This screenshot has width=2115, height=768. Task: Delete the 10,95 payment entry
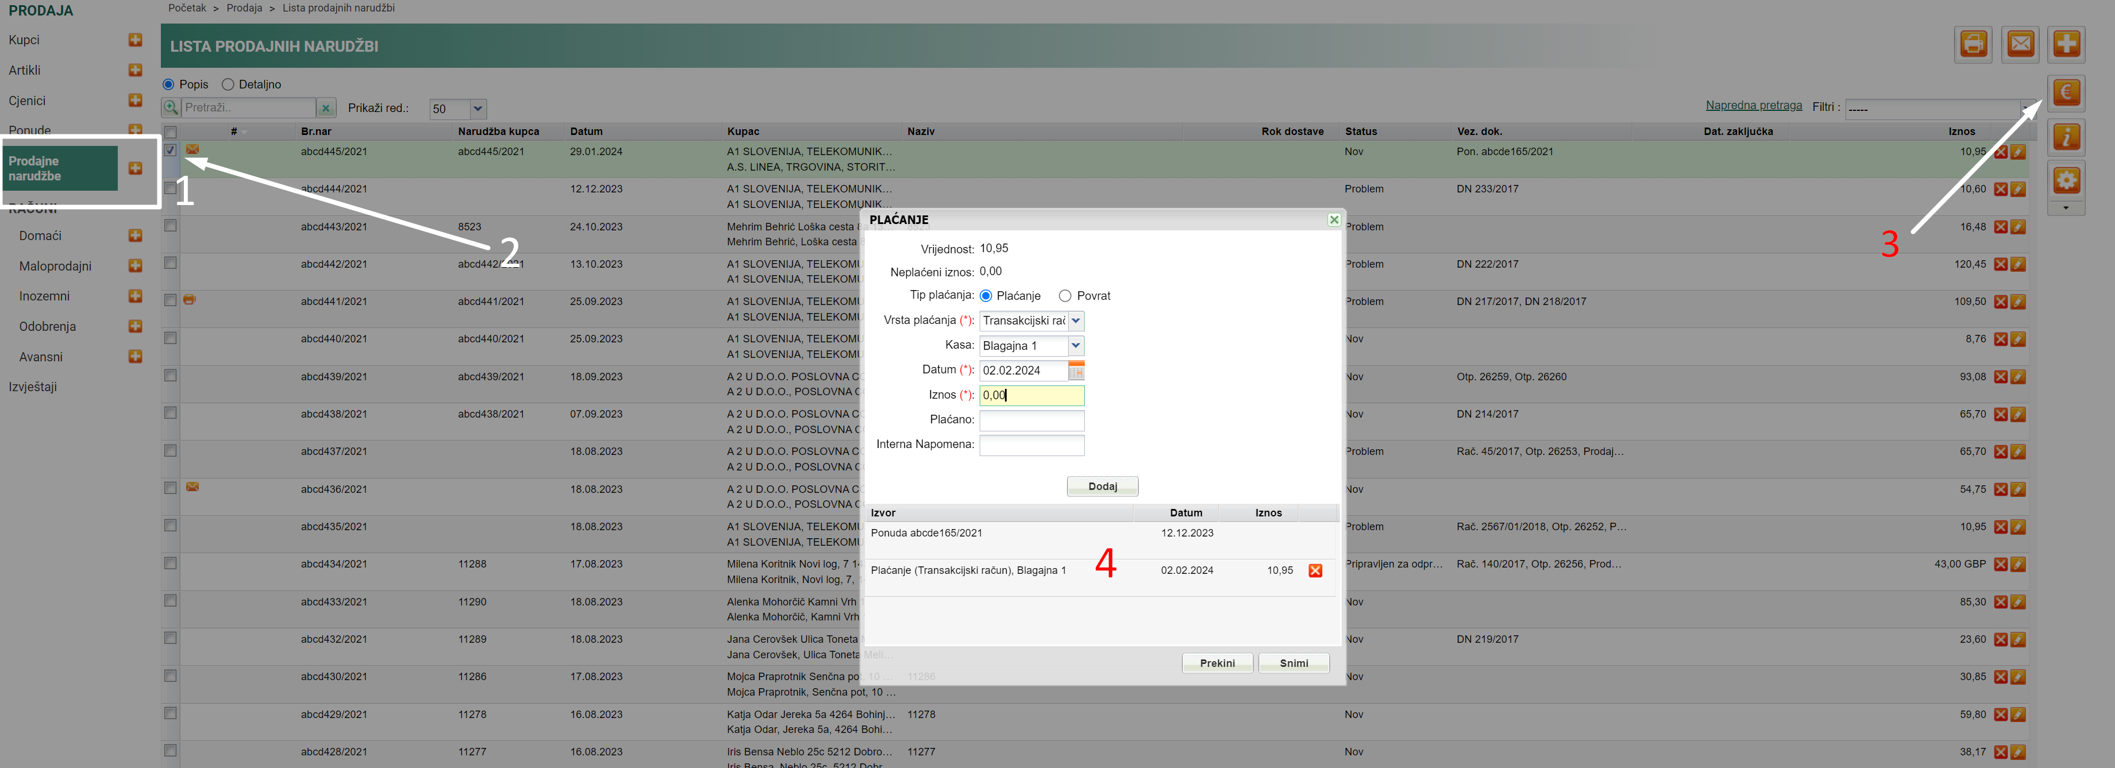click(1315, 571)
